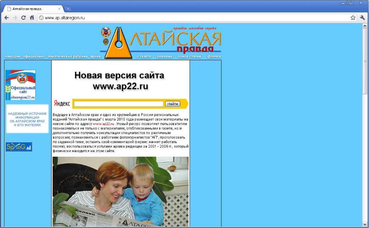Click the browser forward arrow

(15, 18)
